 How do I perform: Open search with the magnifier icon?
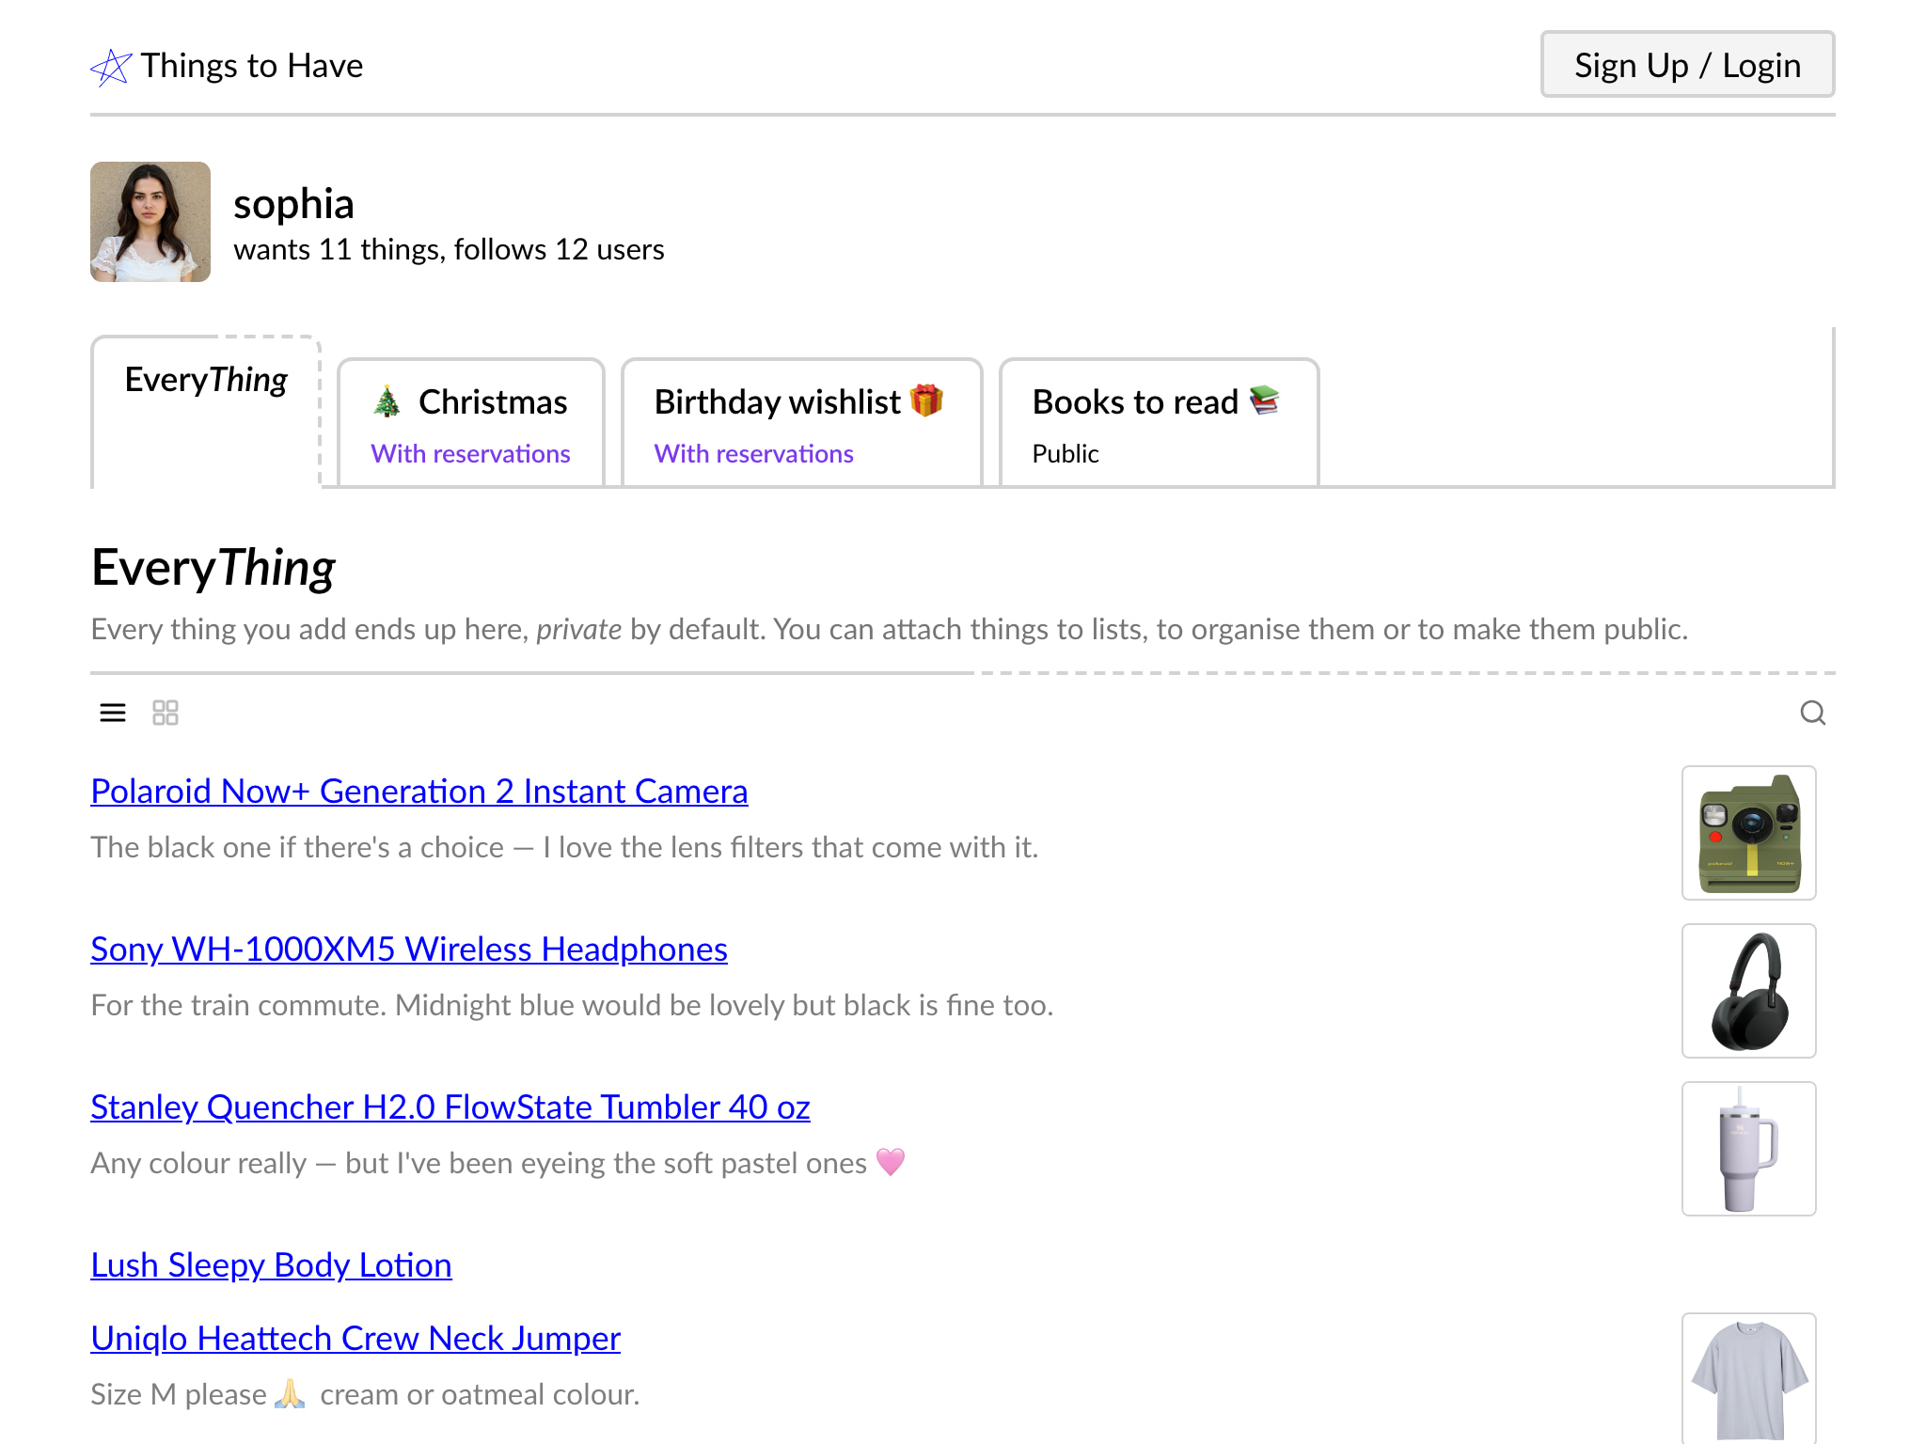point(1813,714)
